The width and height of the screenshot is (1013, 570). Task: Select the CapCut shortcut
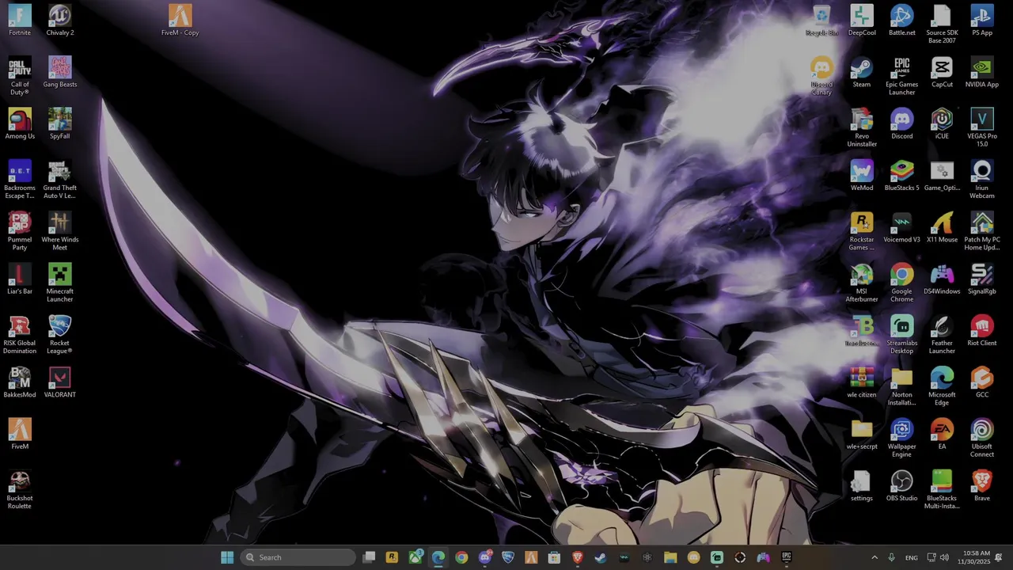coord(942,72)
